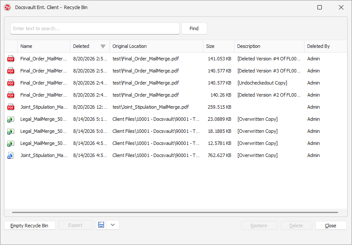This screenshot has height=245, width=352.
Task: Click PDF icon of Deleted Version #2 row
Action: 10,95
